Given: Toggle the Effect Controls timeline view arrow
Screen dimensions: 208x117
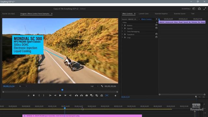Looking at the screenshot, I should coord(157,19).
